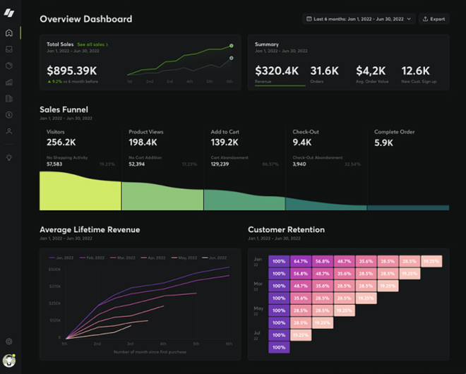Screen dimensions: 466x374
Task: Open the lightbulb insights icon
Action: pos(9,157)
